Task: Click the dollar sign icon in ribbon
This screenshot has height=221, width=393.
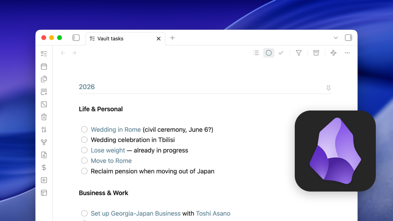Action: (44, 167)
